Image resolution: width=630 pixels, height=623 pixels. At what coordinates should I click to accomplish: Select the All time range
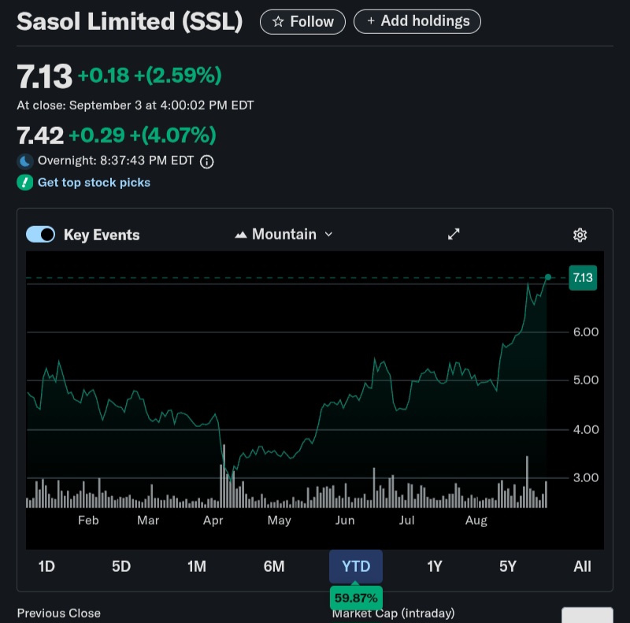(582, 566)
